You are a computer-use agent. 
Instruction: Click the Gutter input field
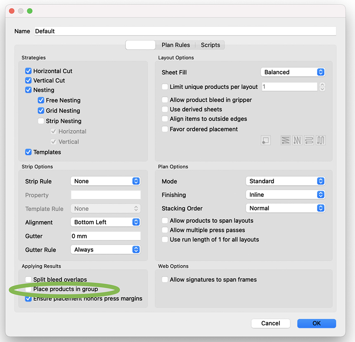(x=105, y=236)
